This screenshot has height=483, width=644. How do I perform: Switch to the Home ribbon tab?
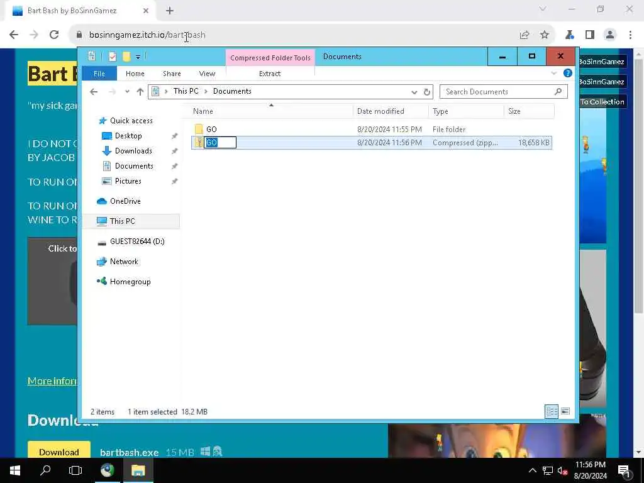135,74
